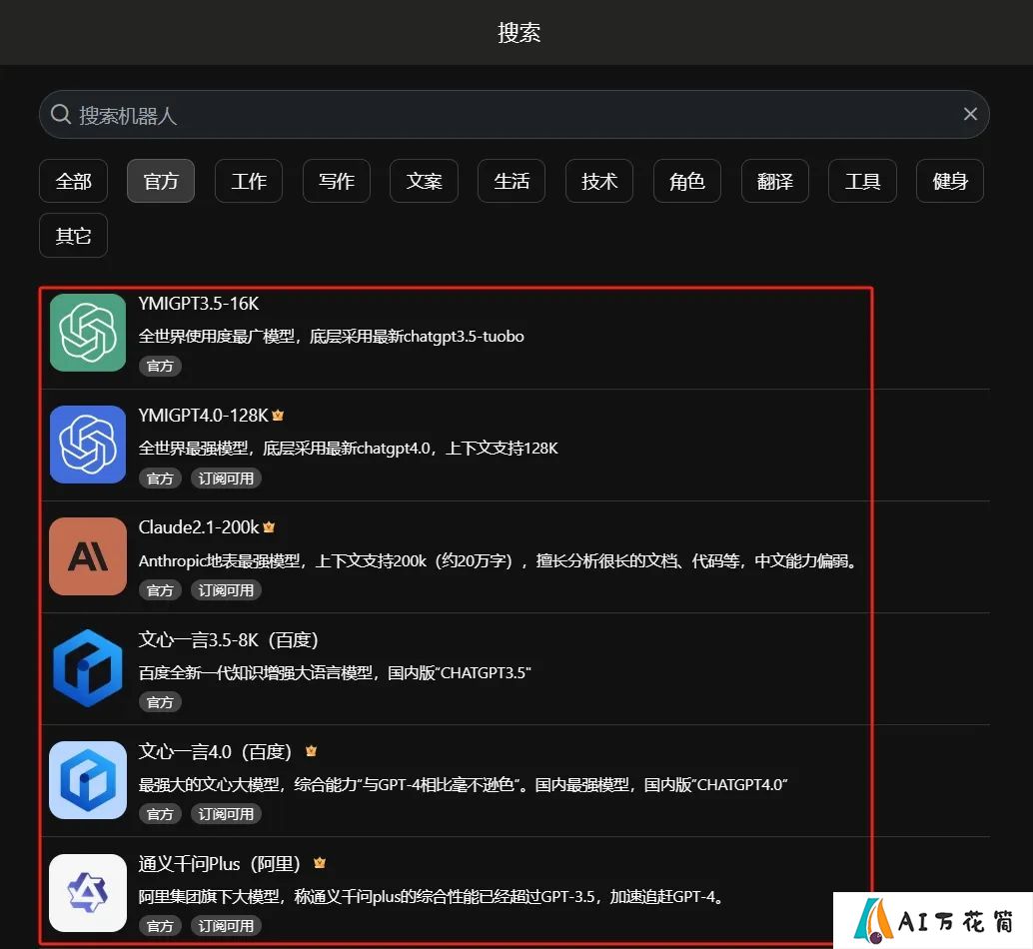Click the crown icon beside 通义千问Plus
The image size is (1033, 949).
click(x=320, y=863)
